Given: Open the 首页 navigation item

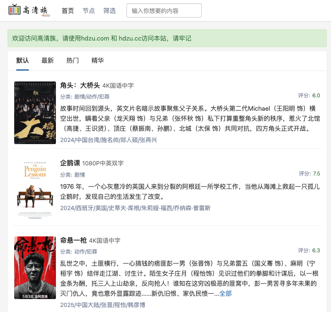Looking at the screenshot, I should coord(68,11).
